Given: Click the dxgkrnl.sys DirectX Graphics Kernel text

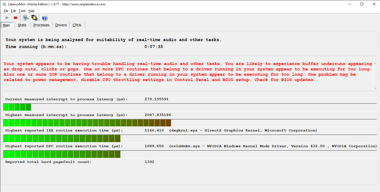Looking at the screenshot, I should [x=243, y=130].
